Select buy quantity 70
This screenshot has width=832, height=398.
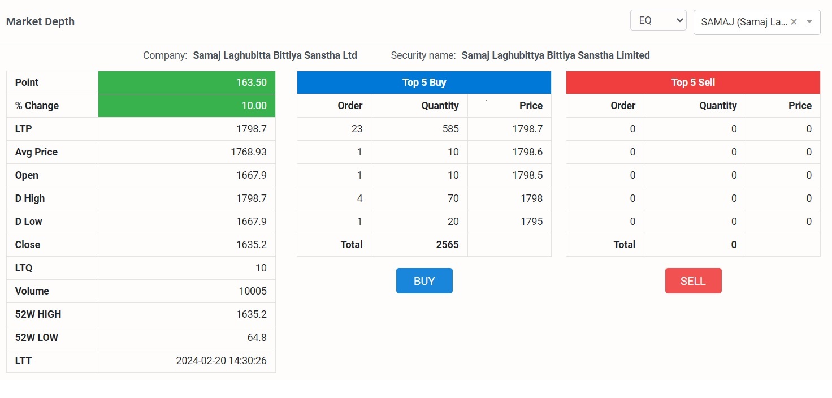(453, 198)
